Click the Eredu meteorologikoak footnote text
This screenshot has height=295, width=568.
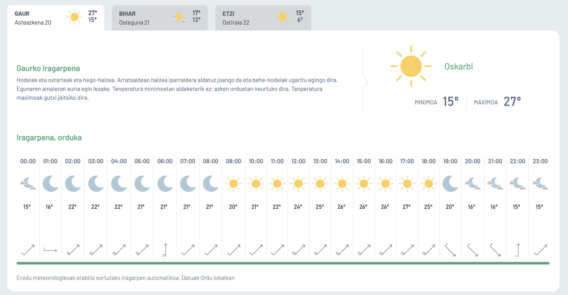(125, 278)
